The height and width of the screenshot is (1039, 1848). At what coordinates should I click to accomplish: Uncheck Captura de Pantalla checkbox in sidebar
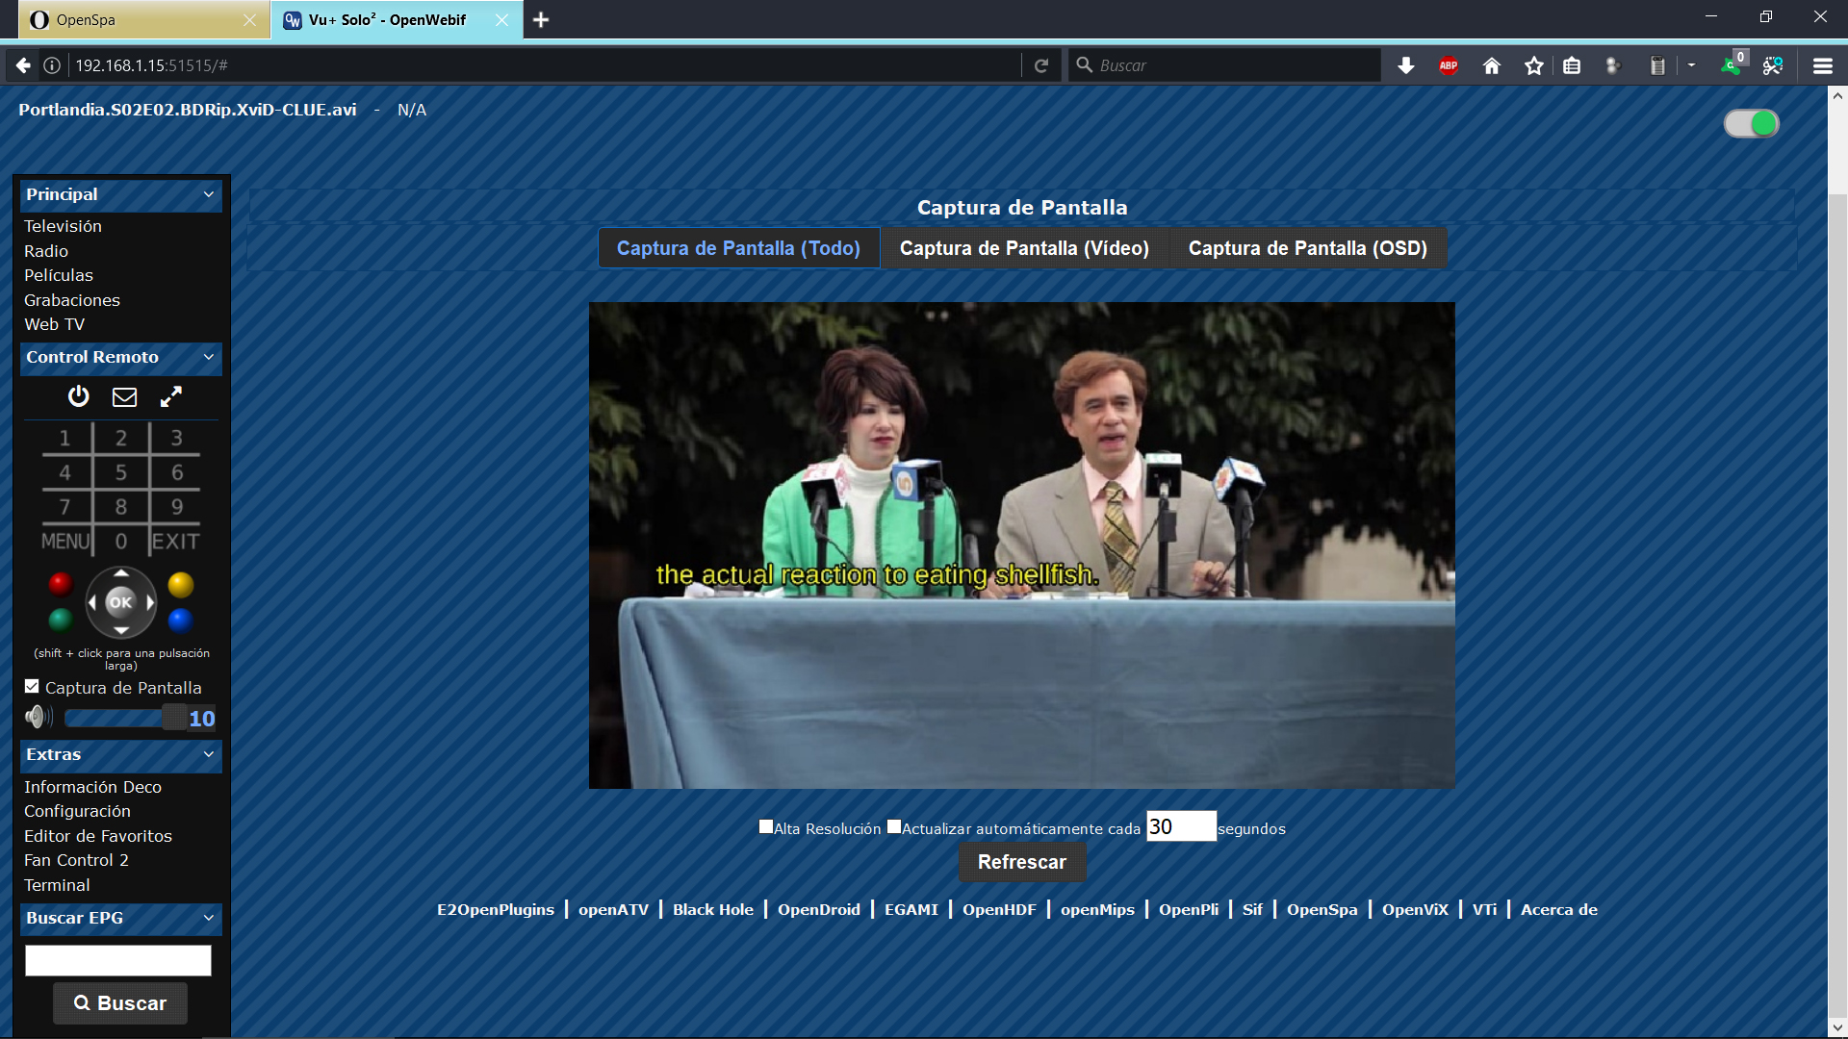pyautogui.click(x=32, y=687)
